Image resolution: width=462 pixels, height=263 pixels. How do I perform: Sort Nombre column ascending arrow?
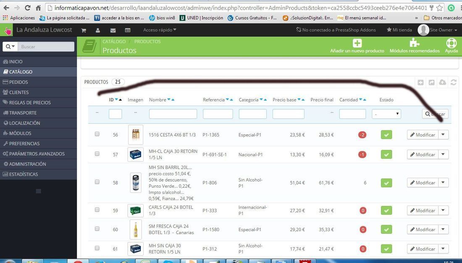(173, 100)
